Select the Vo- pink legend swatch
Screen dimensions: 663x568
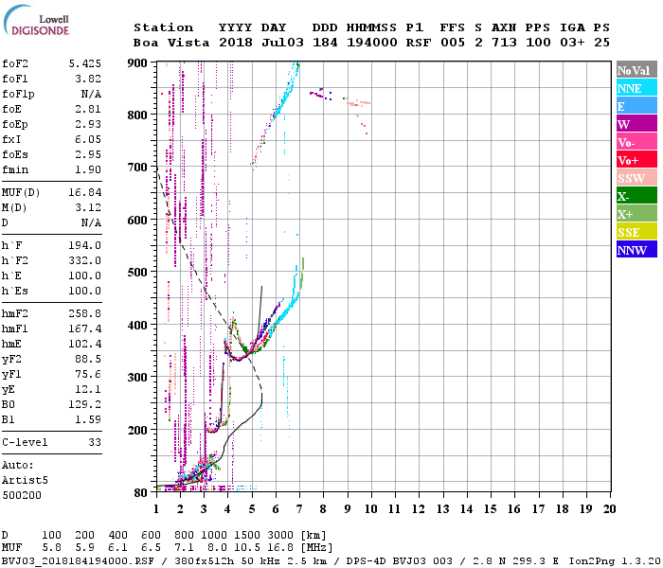636,142
